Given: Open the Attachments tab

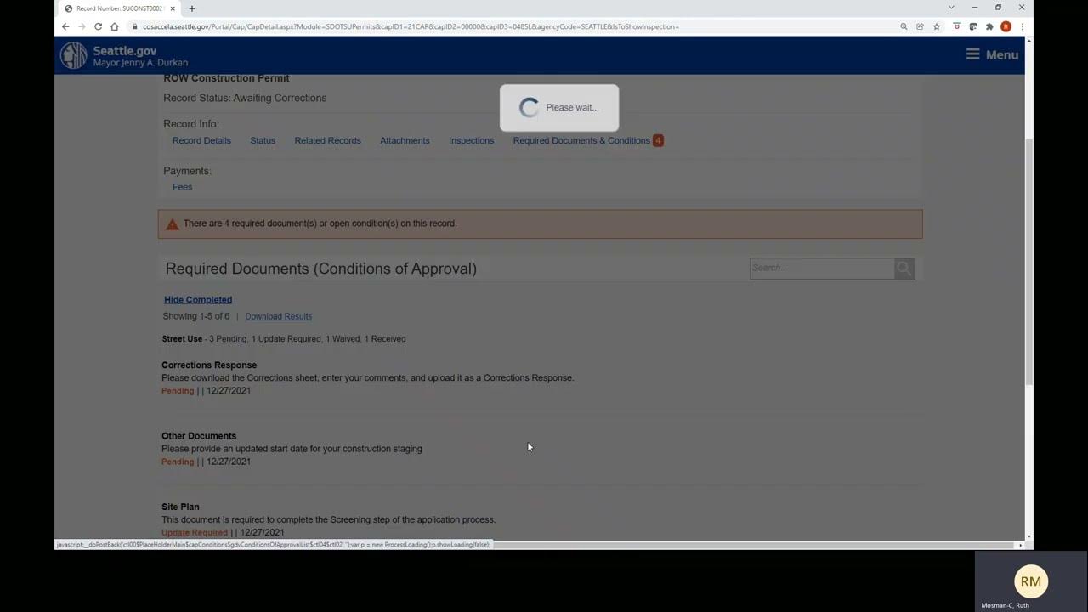Looking at the screenshot, I should 405,140.
